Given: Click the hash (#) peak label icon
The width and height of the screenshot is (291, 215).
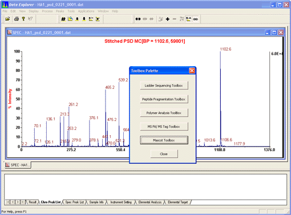Looking at the screenshot, I should [63, 19].
